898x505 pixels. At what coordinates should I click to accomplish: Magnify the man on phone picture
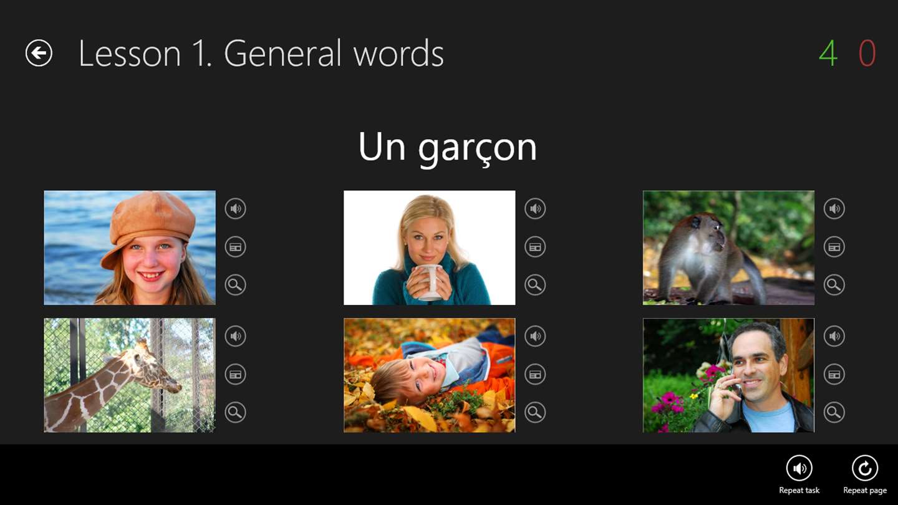[x=834, y=412]
